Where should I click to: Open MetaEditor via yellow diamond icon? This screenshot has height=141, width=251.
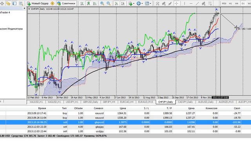(x=52, y=4)
